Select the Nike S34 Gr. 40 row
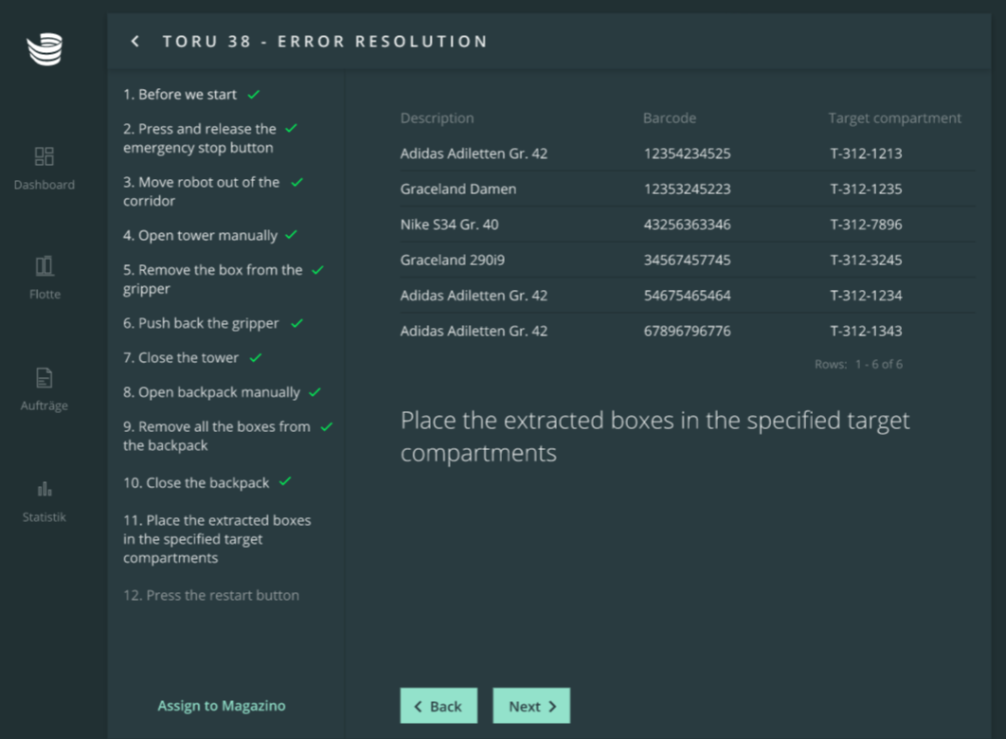 (x=687, y=225)
